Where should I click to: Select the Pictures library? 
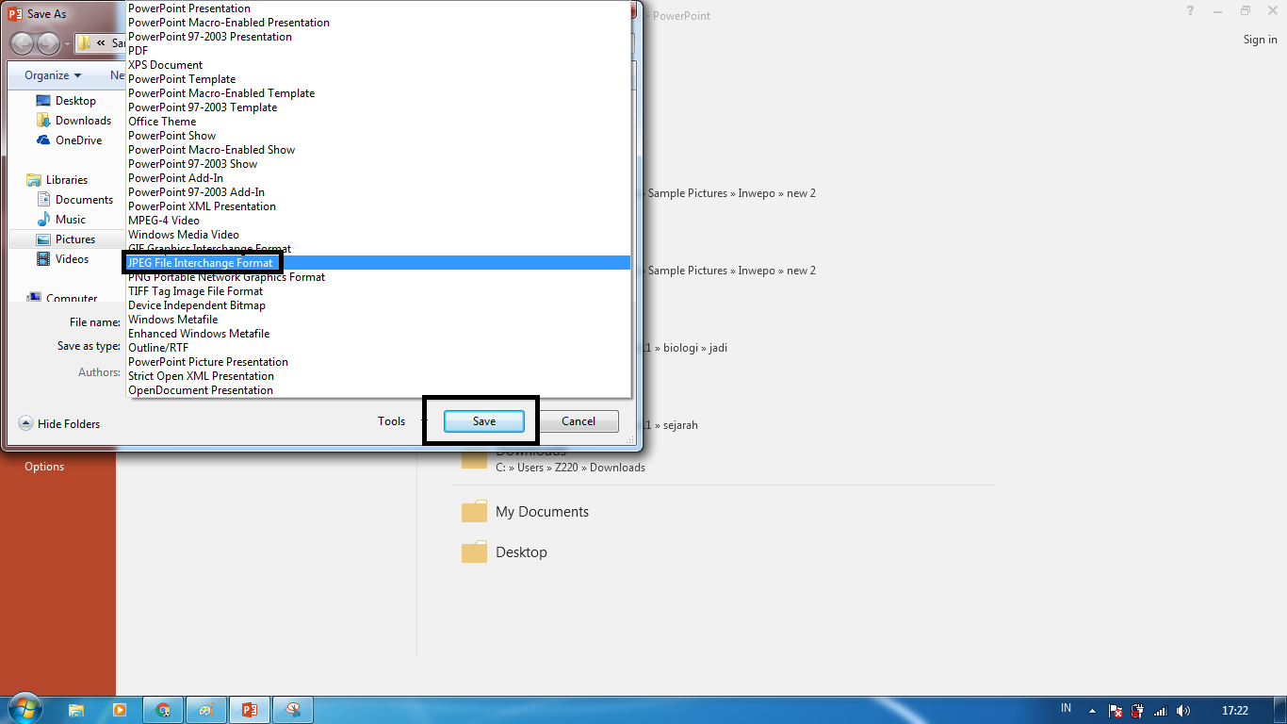click(x=66, y=239)
